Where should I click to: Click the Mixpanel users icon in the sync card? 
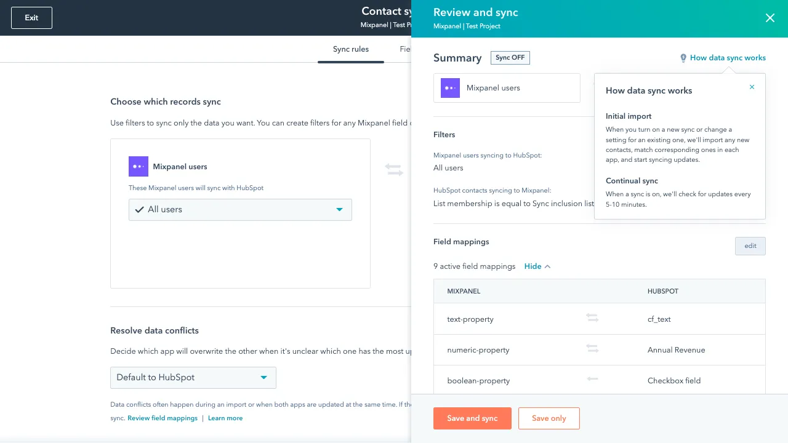(x=139, y=166)
